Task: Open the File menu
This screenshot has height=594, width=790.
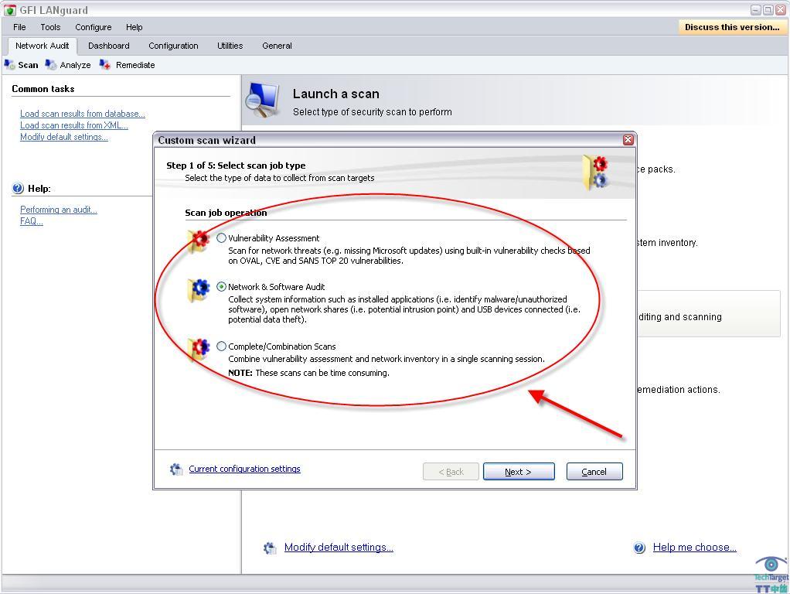Action: [19, 27]
